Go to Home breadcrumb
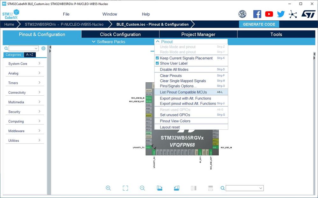This screenshot has height=198, width=318. 9,24
